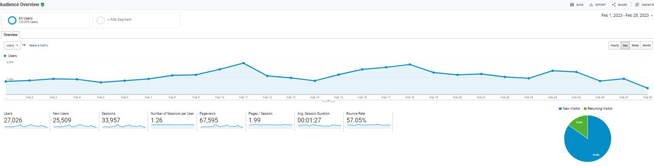Click the Bounce Rate metric tile
The height and width of the screenshot is (166, 654).
[368, 121]
